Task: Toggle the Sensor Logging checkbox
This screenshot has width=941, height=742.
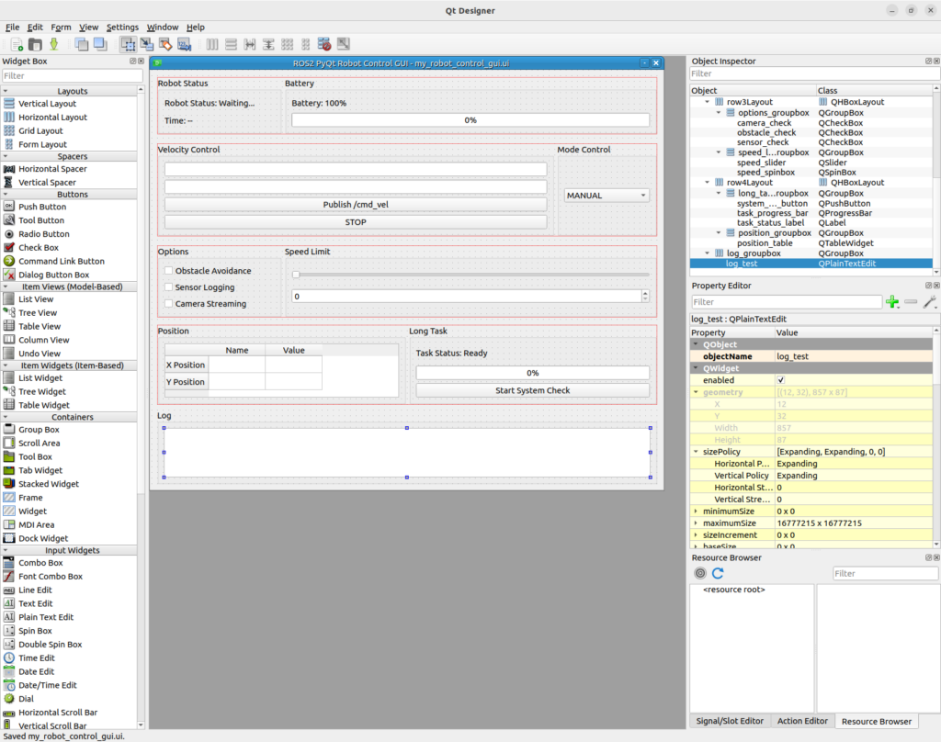Action: [x=169, y=287]
